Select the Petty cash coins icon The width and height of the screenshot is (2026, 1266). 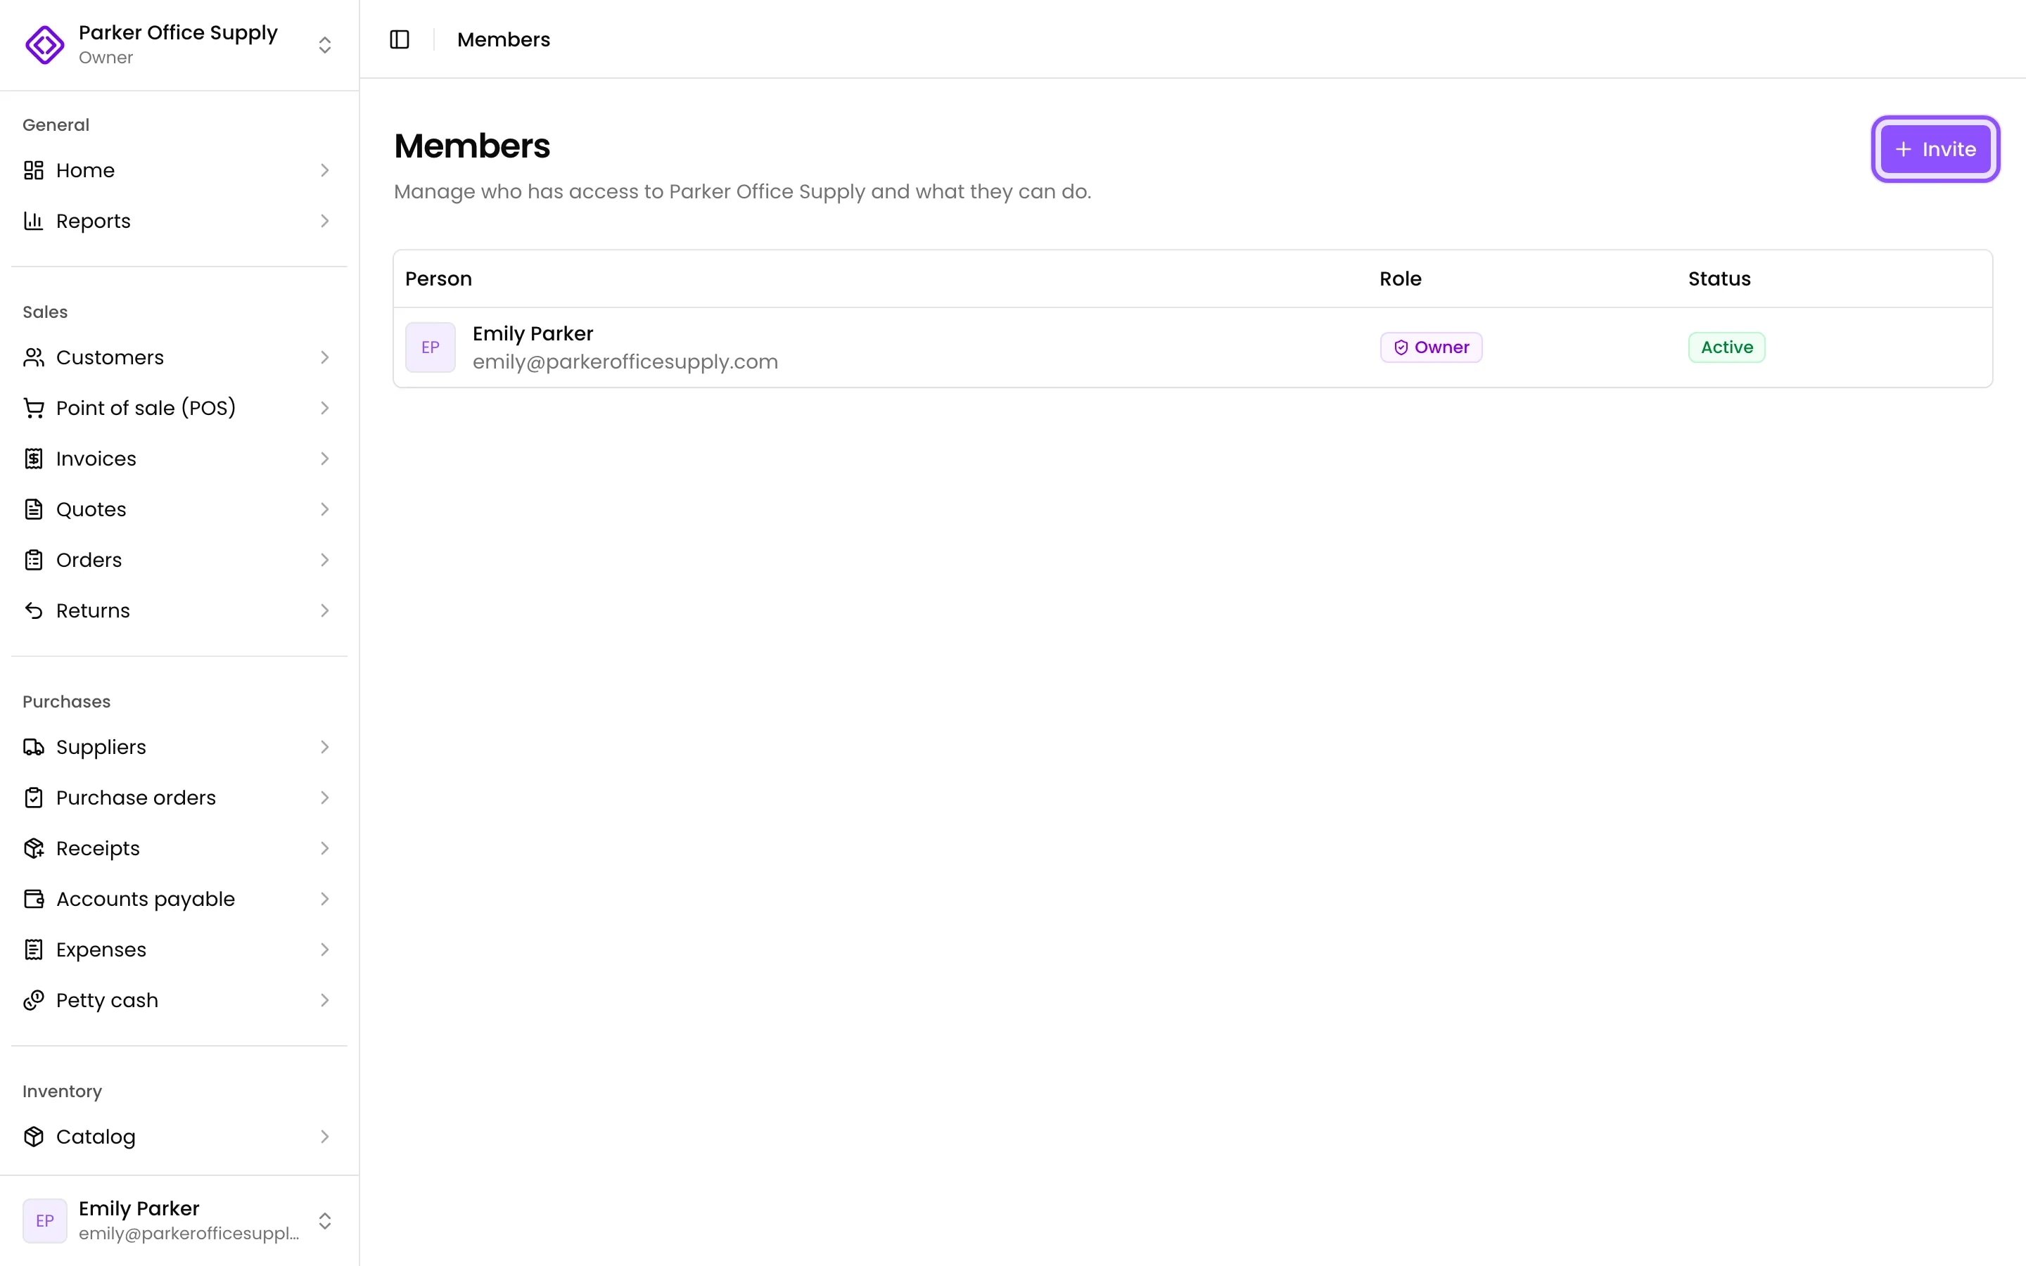point(34,1001)
